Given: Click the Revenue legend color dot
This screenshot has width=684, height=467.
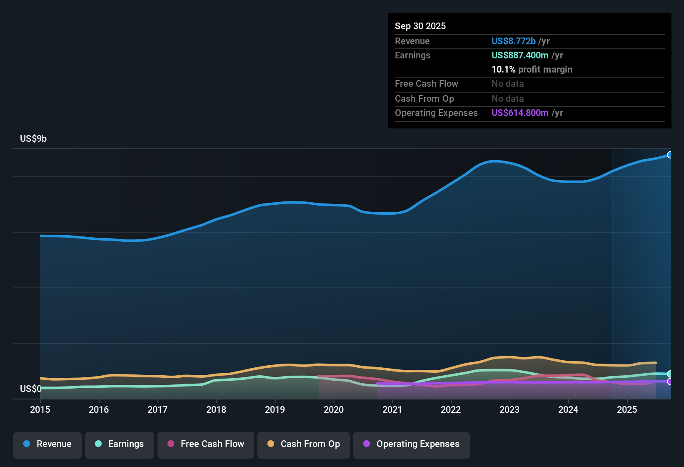Looking at the screenshot, I should point(27,444).
